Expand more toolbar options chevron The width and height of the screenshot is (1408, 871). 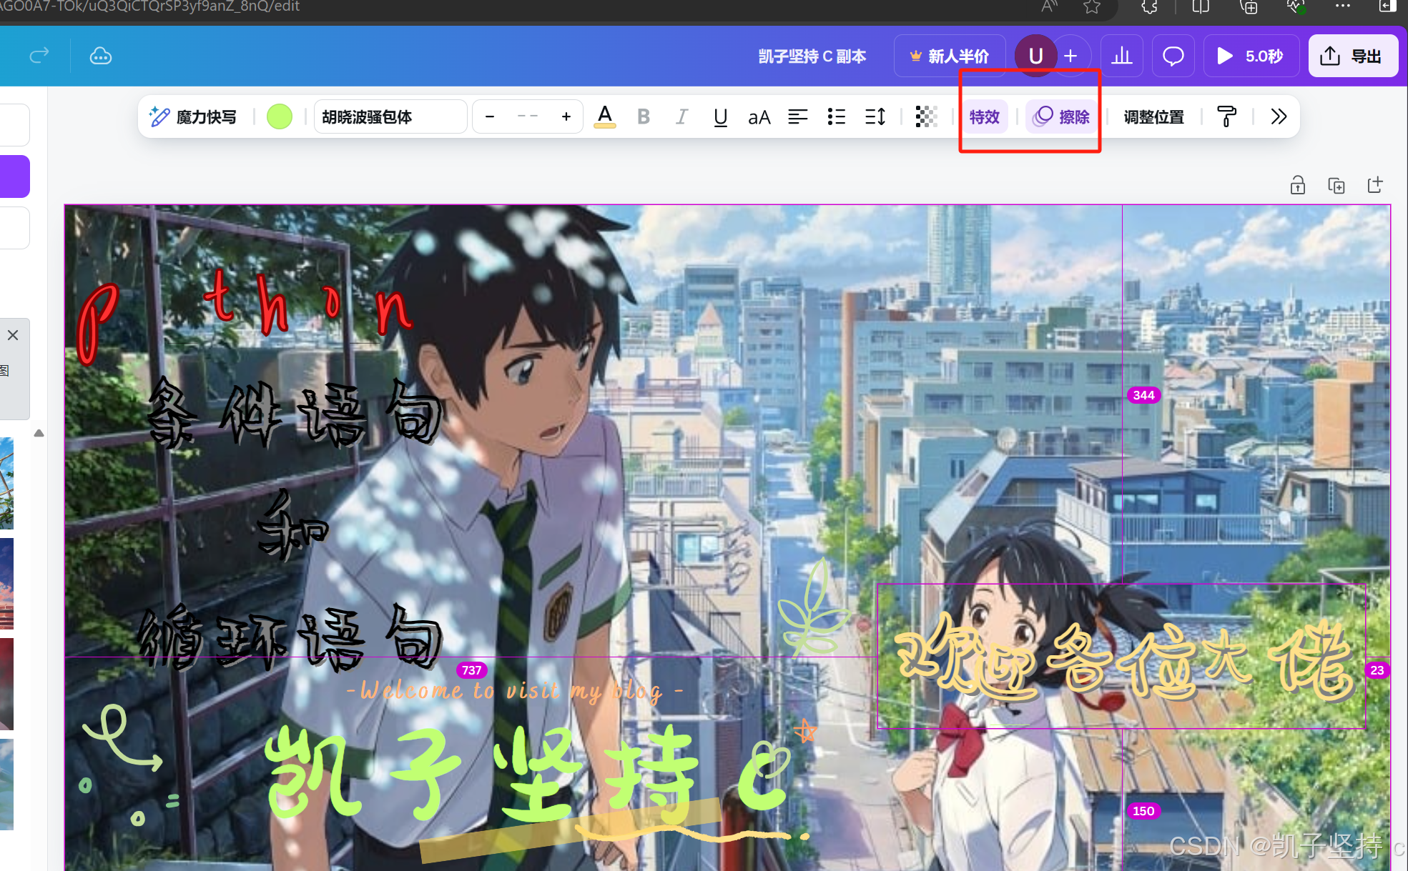tap(1279, 116)
